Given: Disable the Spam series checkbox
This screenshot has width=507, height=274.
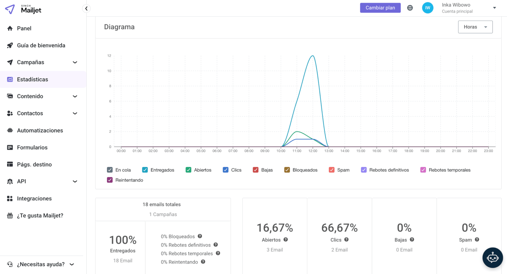Looking at the screenshot, I should click(331, 170).
